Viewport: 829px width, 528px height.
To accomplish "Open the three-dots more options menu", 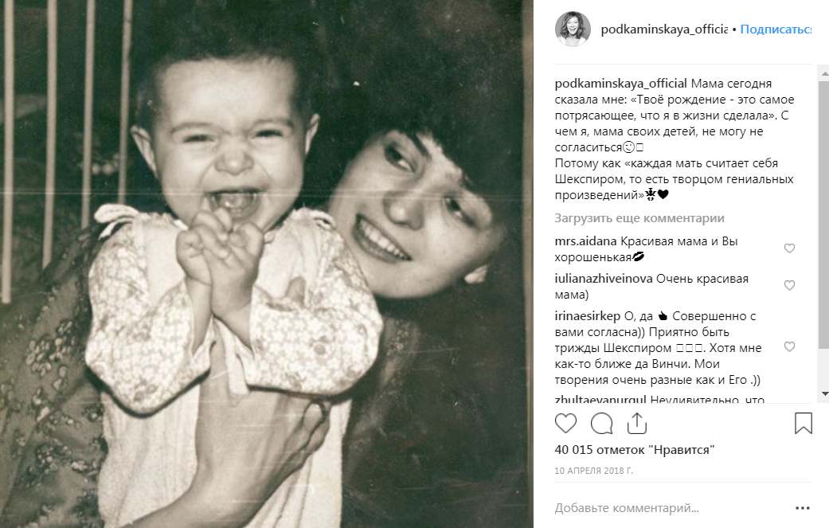I will [x=803, y=508].
